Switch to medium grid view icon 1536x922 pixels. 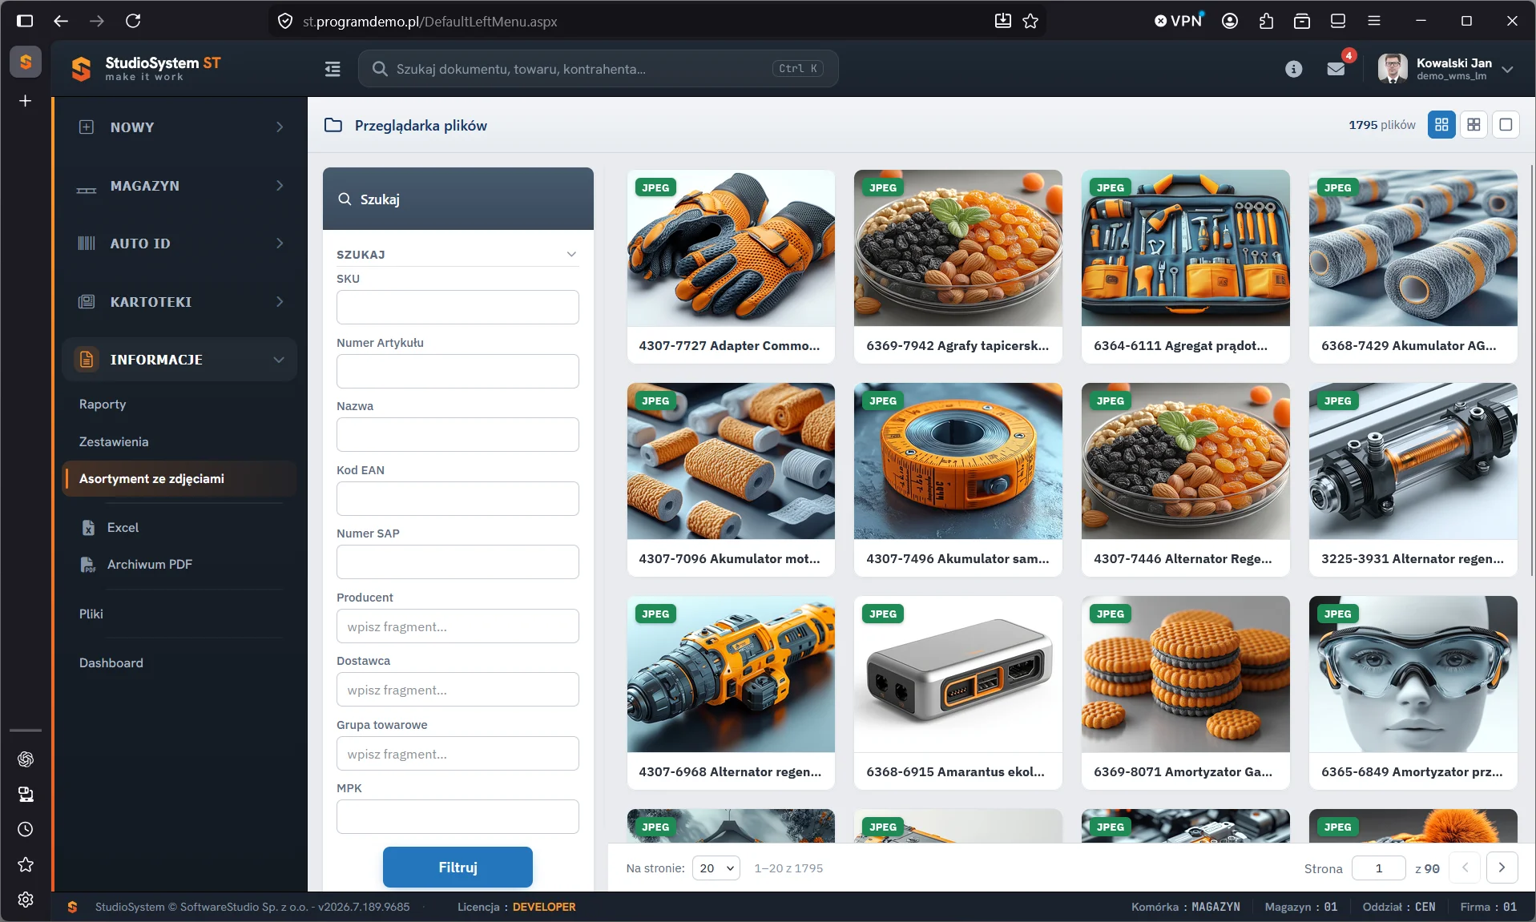tap(1474, 125)
